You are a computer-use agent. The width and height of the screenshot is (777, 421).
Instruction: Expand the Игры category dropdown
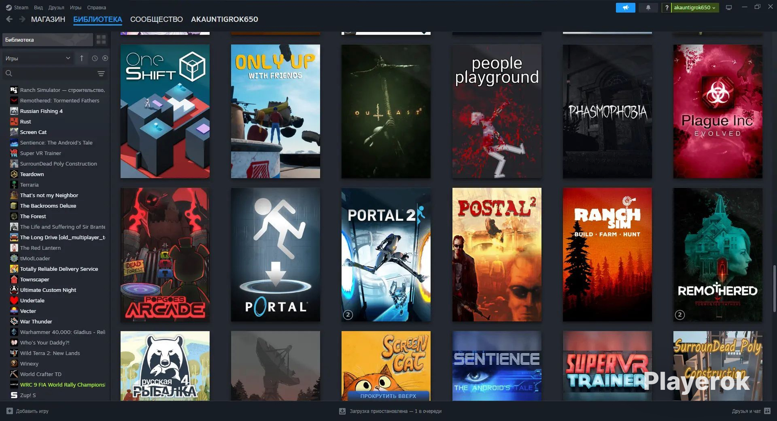[x=38, y=59]
